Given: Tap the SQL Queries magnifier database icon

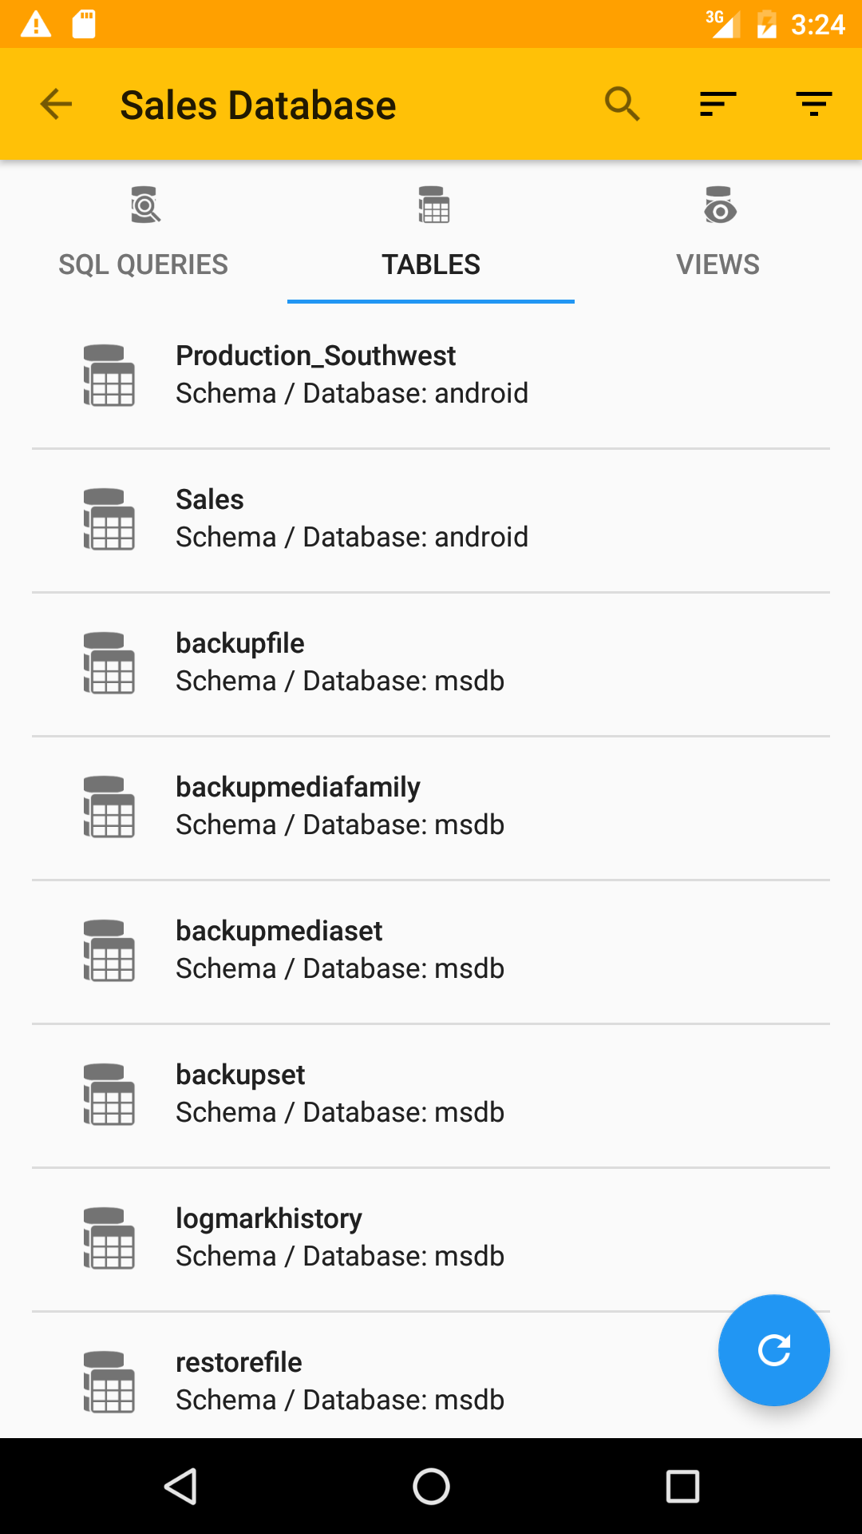Looking at the screenshot, I should (145, 205).
